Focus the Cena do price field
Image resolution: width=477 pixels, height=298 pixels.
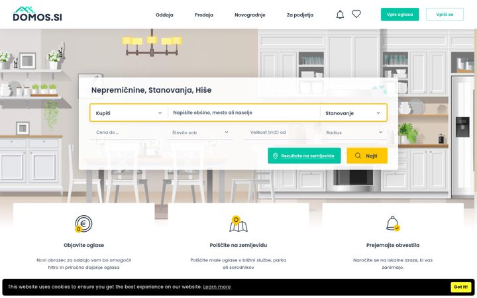coord(123,132)
